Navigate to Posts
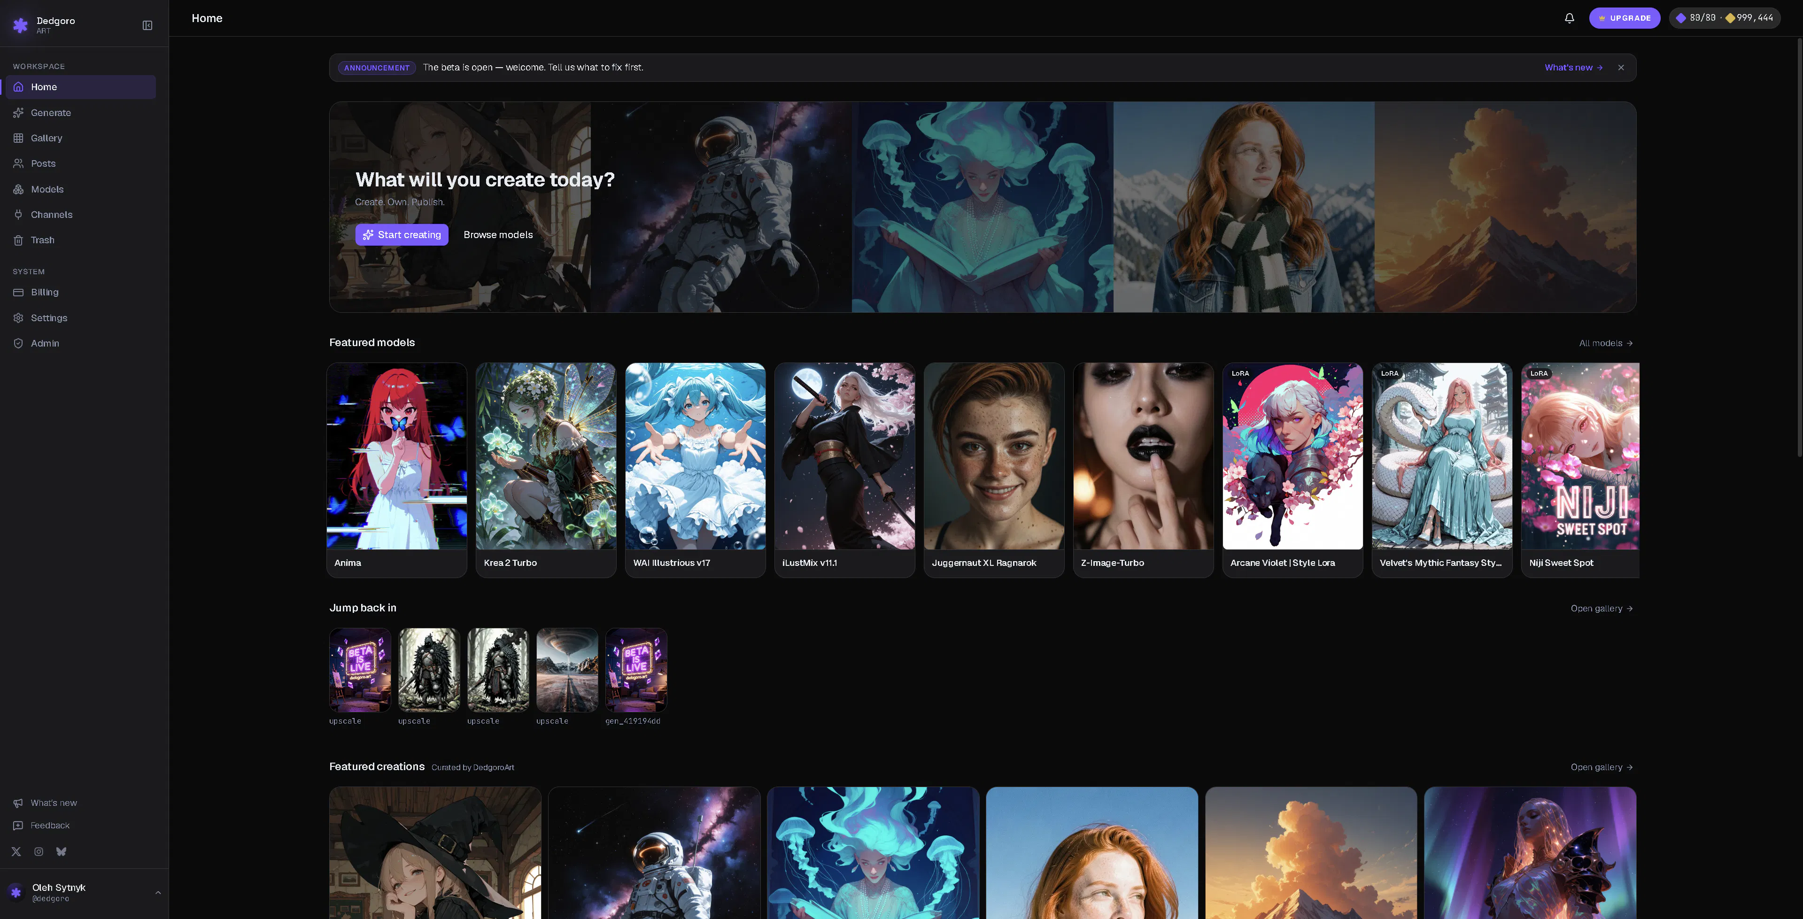The image size is (1803, 919). pos(80,163)
